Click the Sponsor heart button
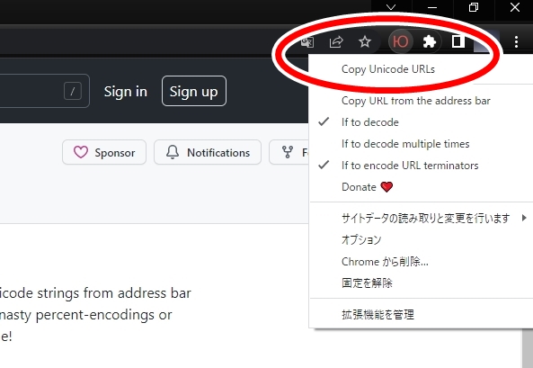 [x=104, y=152]
